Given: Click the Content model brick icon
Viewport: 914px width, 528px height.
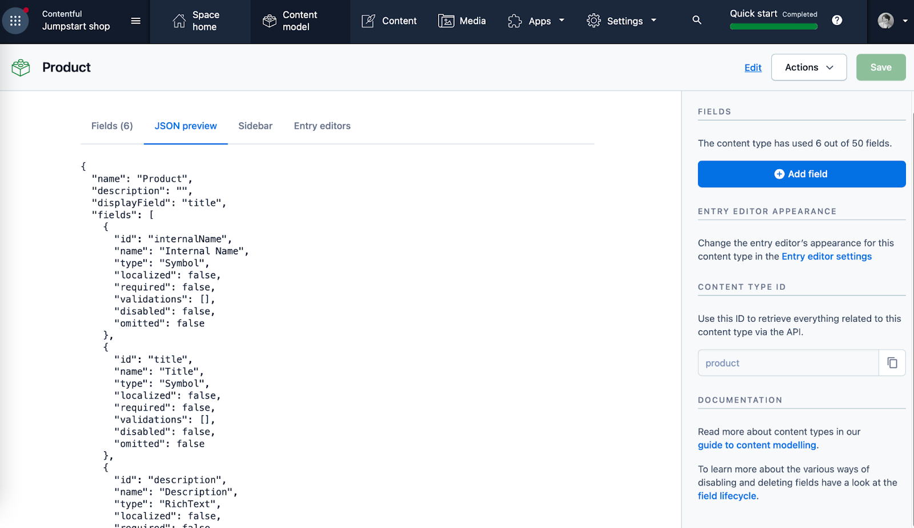Looking at the screenshot, I should tap(268, 21).
